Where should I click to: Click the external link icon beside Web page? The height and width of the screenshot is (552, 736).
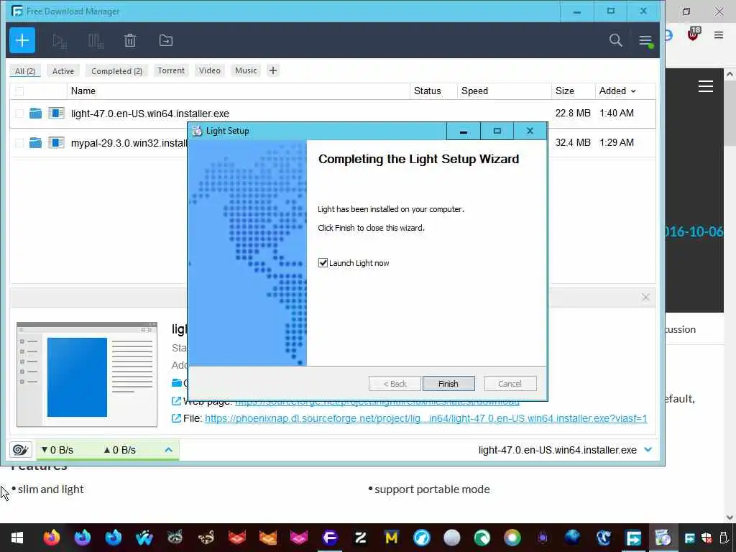pos(176,401)
